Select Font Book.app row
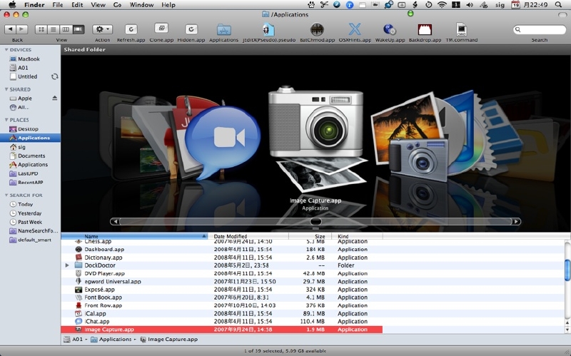Screen dimensions: 571x356 [x=222, y=297]
